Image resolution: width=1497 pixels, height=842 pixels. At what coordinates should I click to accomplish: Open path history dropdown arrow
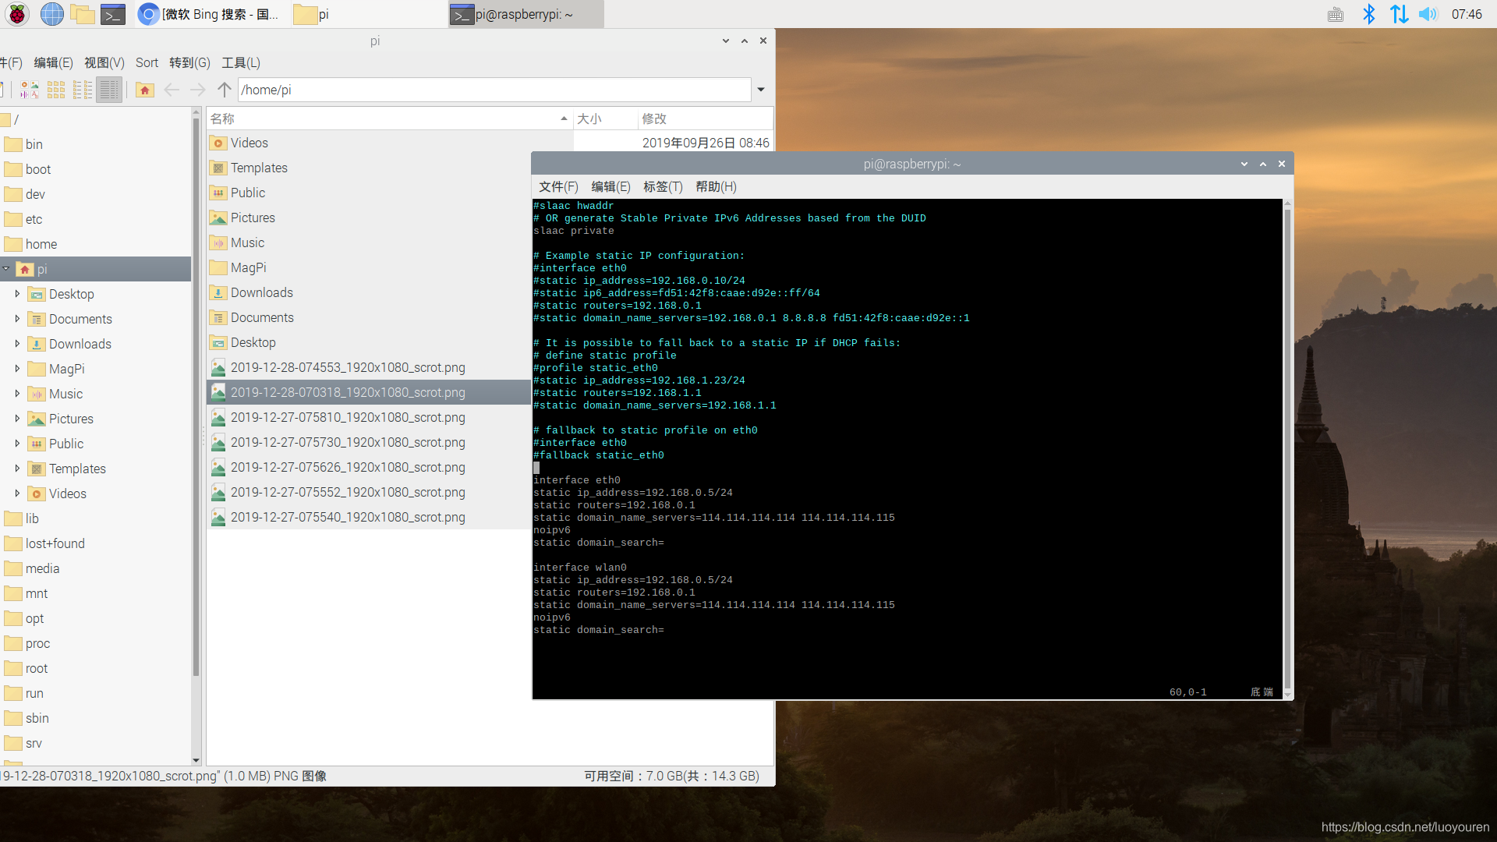(x=761, y=90)
